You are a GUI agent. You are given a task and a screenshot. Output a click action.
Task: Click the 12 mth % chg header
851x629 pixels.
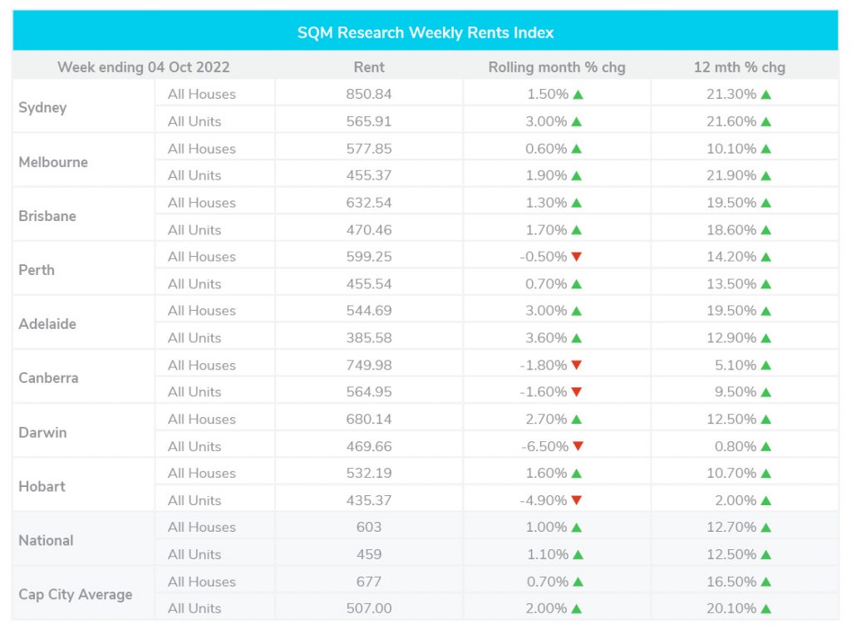point(739,67)
